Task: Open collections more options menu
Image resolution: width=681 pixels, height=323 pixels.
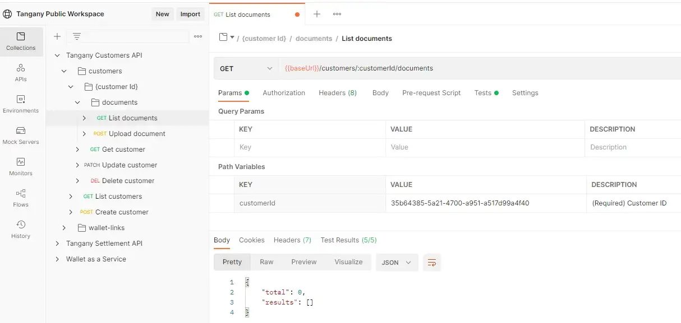Action: point(198,36)
